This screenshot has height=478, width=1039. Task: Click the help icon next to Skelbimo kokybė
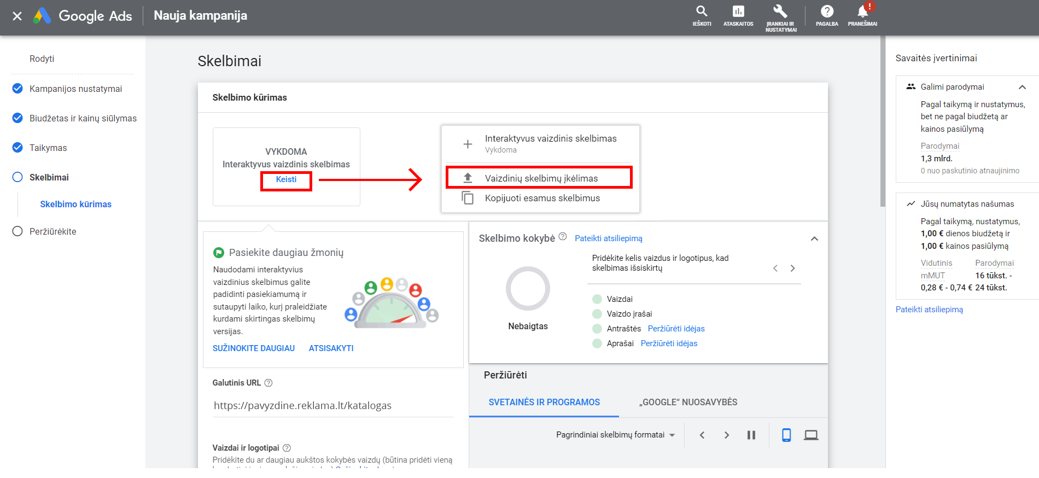tap(562, 236)
